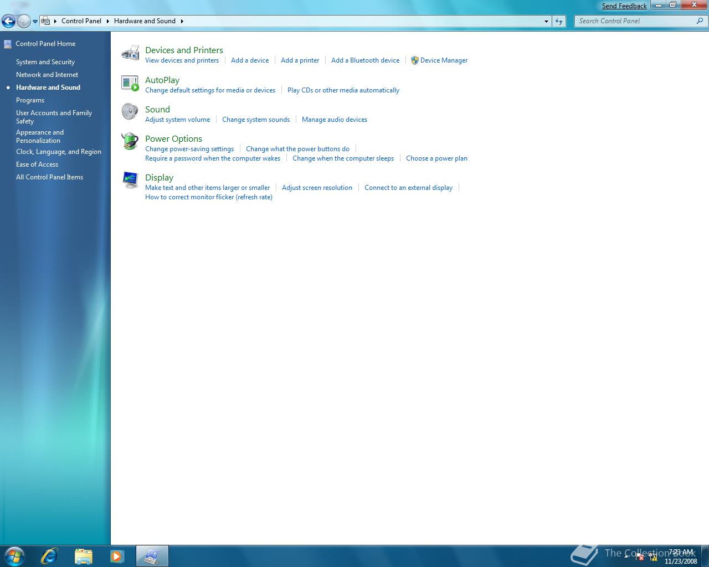Click Change when the computer sleeps

click(343, 158)
